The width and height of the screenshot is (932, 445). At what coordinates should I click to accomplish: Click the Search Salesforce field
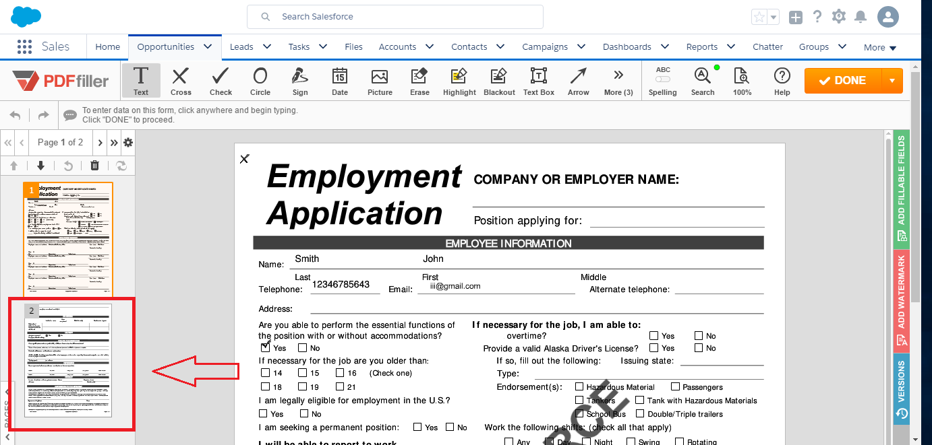(395, 17)
